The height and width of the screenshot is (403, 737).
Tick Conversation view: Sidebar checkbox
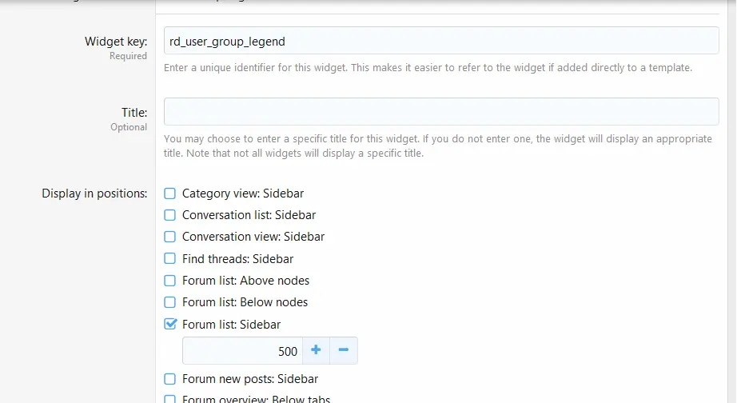pos(169,237)
